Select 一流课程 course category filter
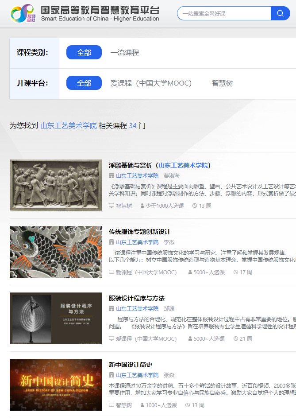 pyautogui.click(x=125, y=52)
